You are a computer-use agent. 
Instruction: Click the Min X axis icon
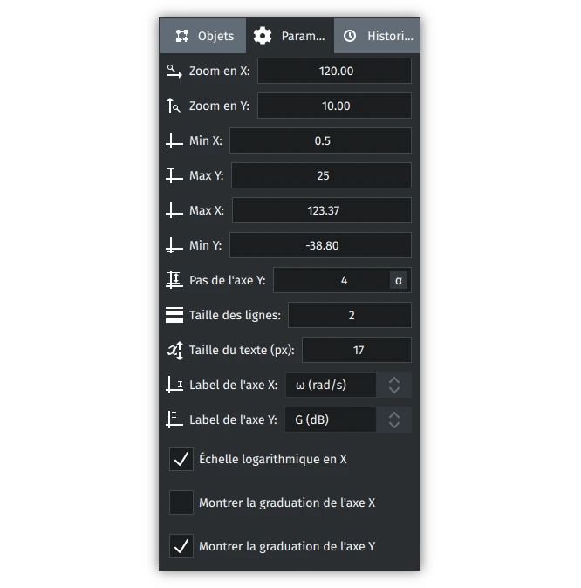coord(174,140)
